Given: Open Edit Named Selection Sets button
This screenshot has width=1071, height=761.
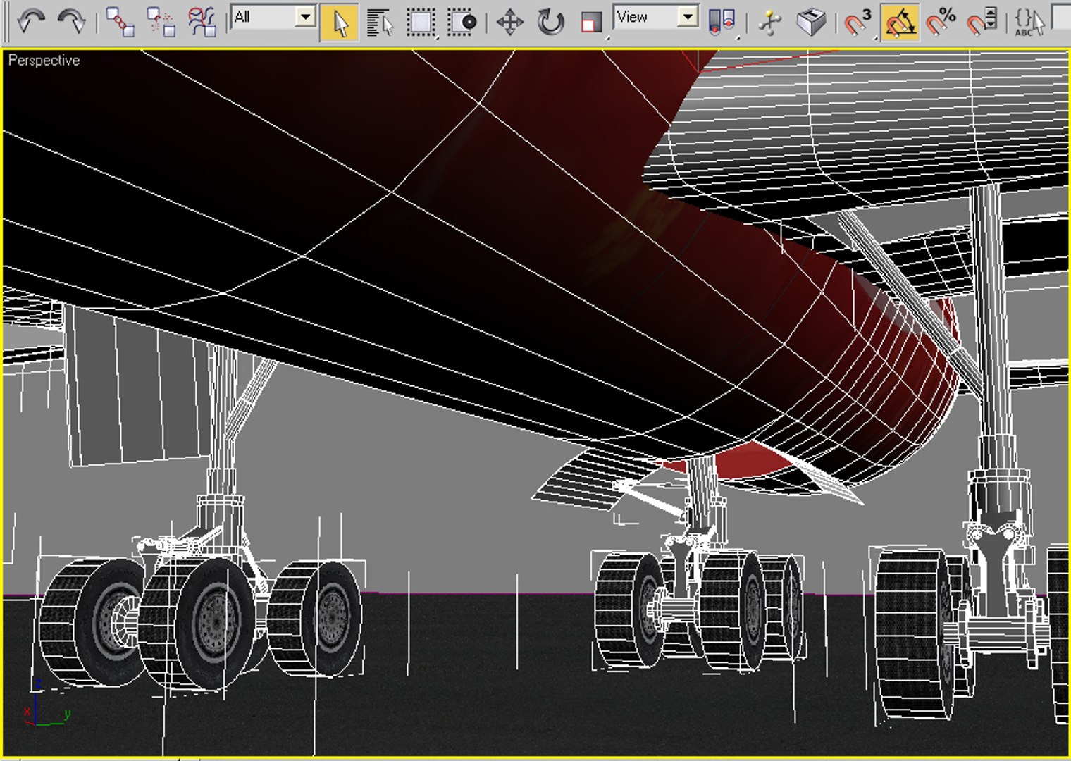Looking at the screenshot, I should pos(1029,22).
